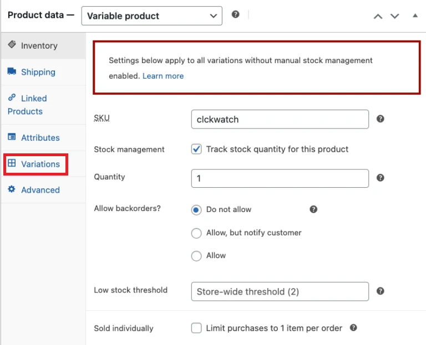Click the Inventory tag icon in sidebar
The width and height of the screenshot is (426, 345).
point(12,45)
